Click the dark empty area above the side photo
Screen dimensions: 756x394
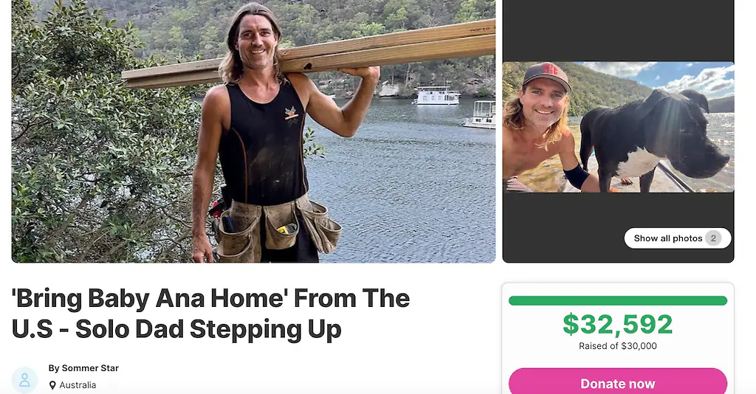618,30
